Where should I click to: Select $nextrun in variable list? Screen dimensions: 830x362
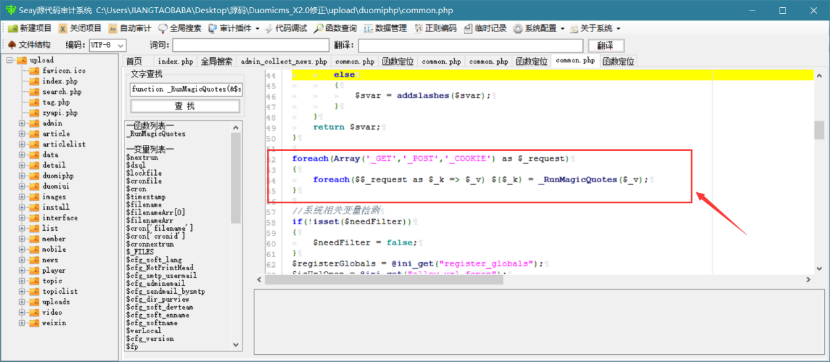[141, 157]
